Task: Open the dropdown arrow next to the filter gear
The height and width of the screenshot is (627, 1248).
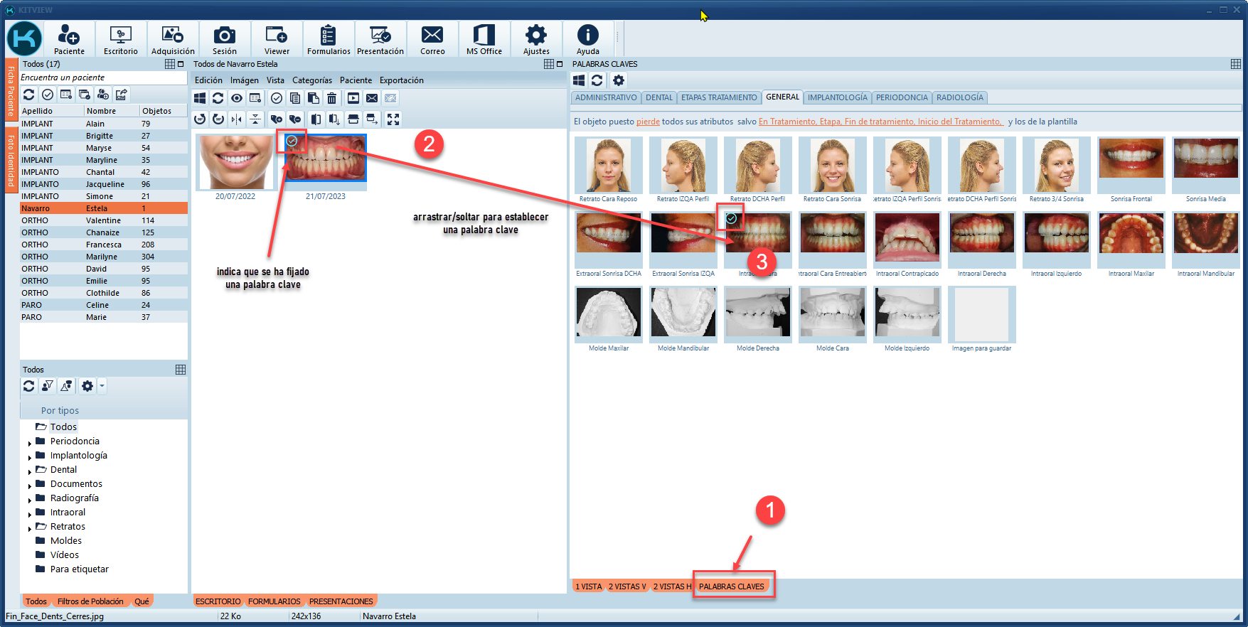Action: tap(102, 386)
